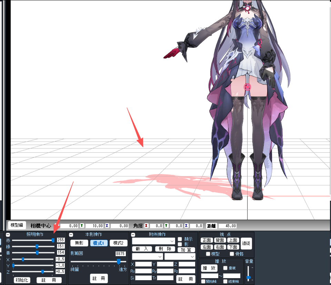Click the pink center bone marker on model
331x285 pixels.
pyautogui.click(x=247, y=87)
